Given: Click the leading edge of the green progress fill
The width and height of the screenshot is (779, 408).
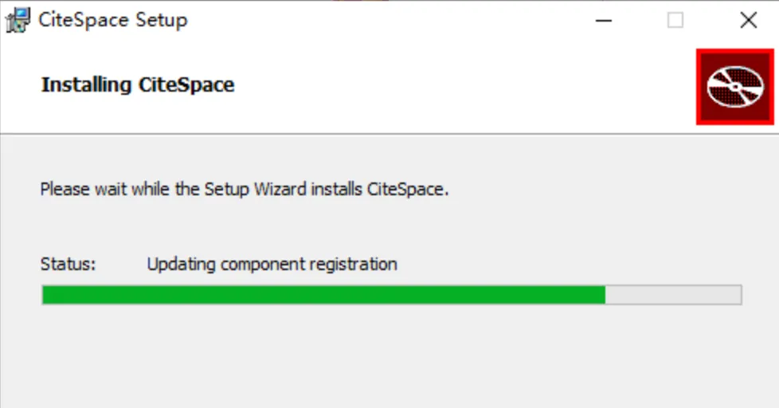Looking at the screenshot, I should pyautogui.click(x=603, y=295).
